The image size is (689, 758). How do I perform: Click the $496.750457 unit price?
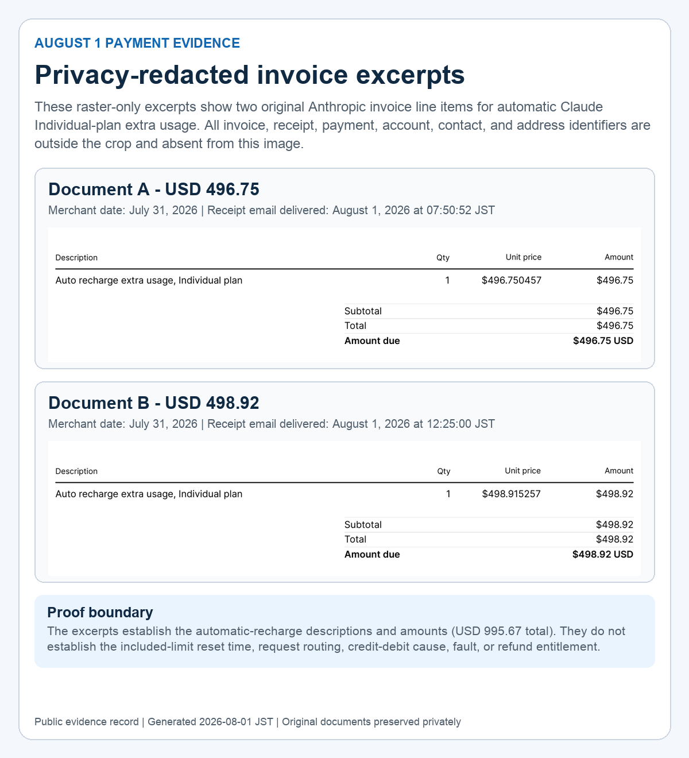512,281
